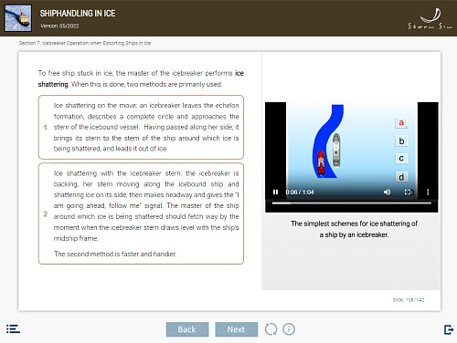The width and height of the screenshot is (457, 343).
Task: Toggle video fullscreen mode
Action: (x=409, y=192)
